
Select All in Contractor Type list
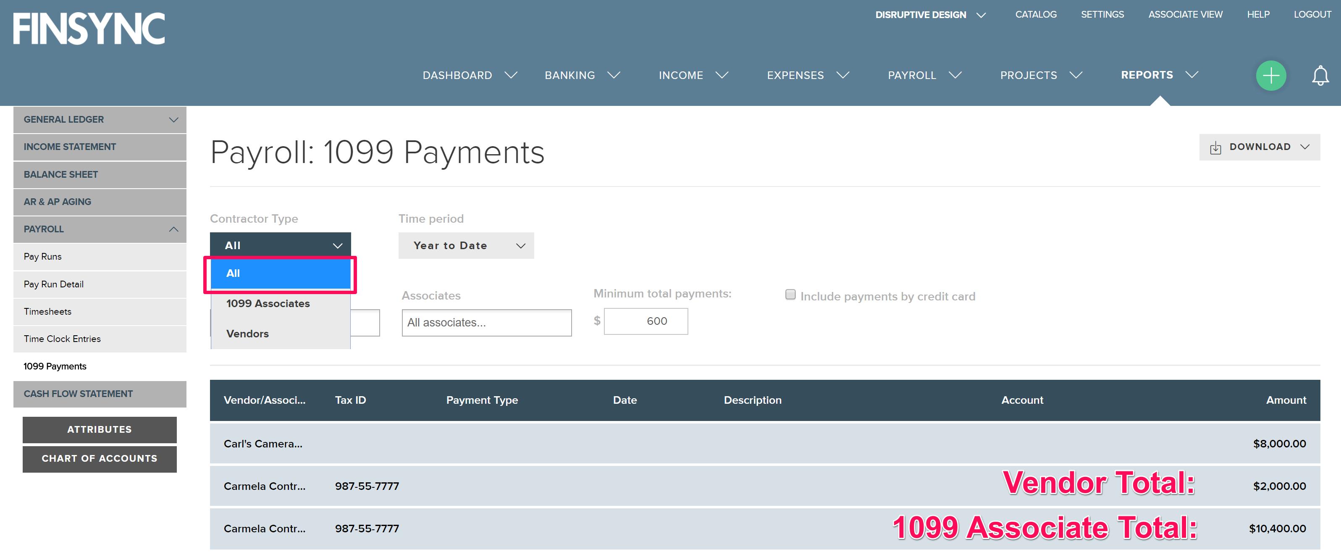(x=281, y=274)
